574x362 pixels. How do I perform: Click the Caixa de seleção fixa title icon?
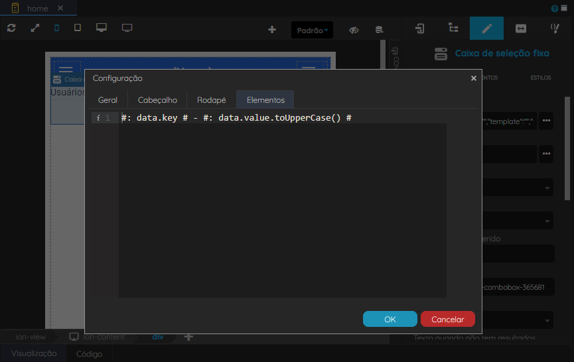tap(441, 54)
